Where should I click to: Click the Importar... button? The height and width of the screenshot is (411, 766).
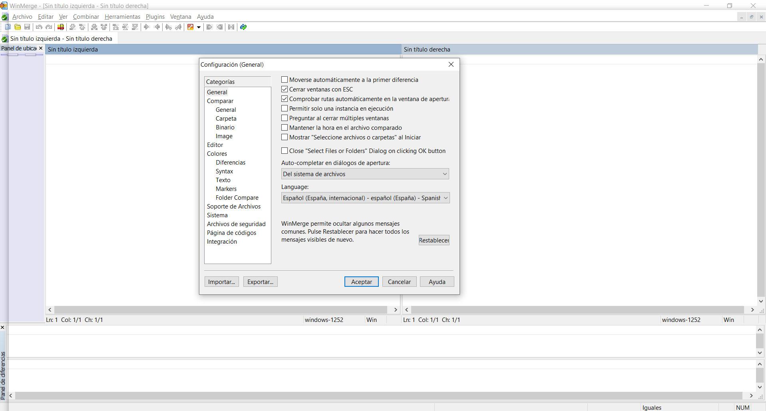(221, 282)
